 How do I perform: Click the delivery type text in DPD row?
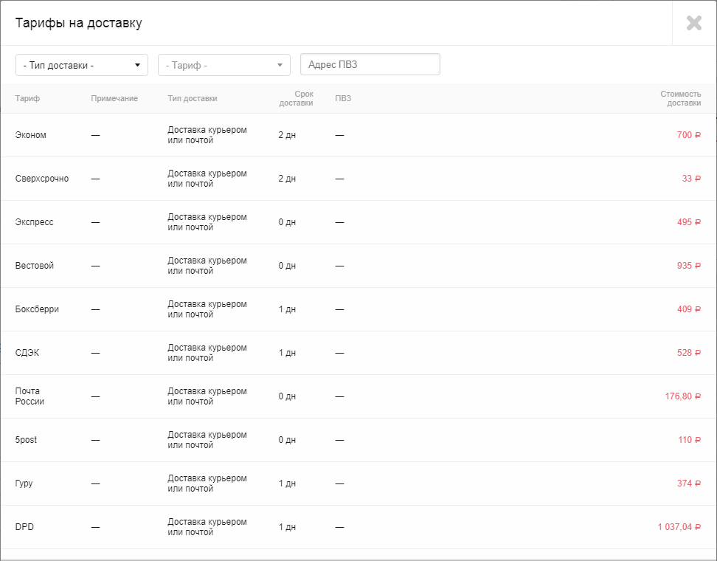click(x=207, y=527)
